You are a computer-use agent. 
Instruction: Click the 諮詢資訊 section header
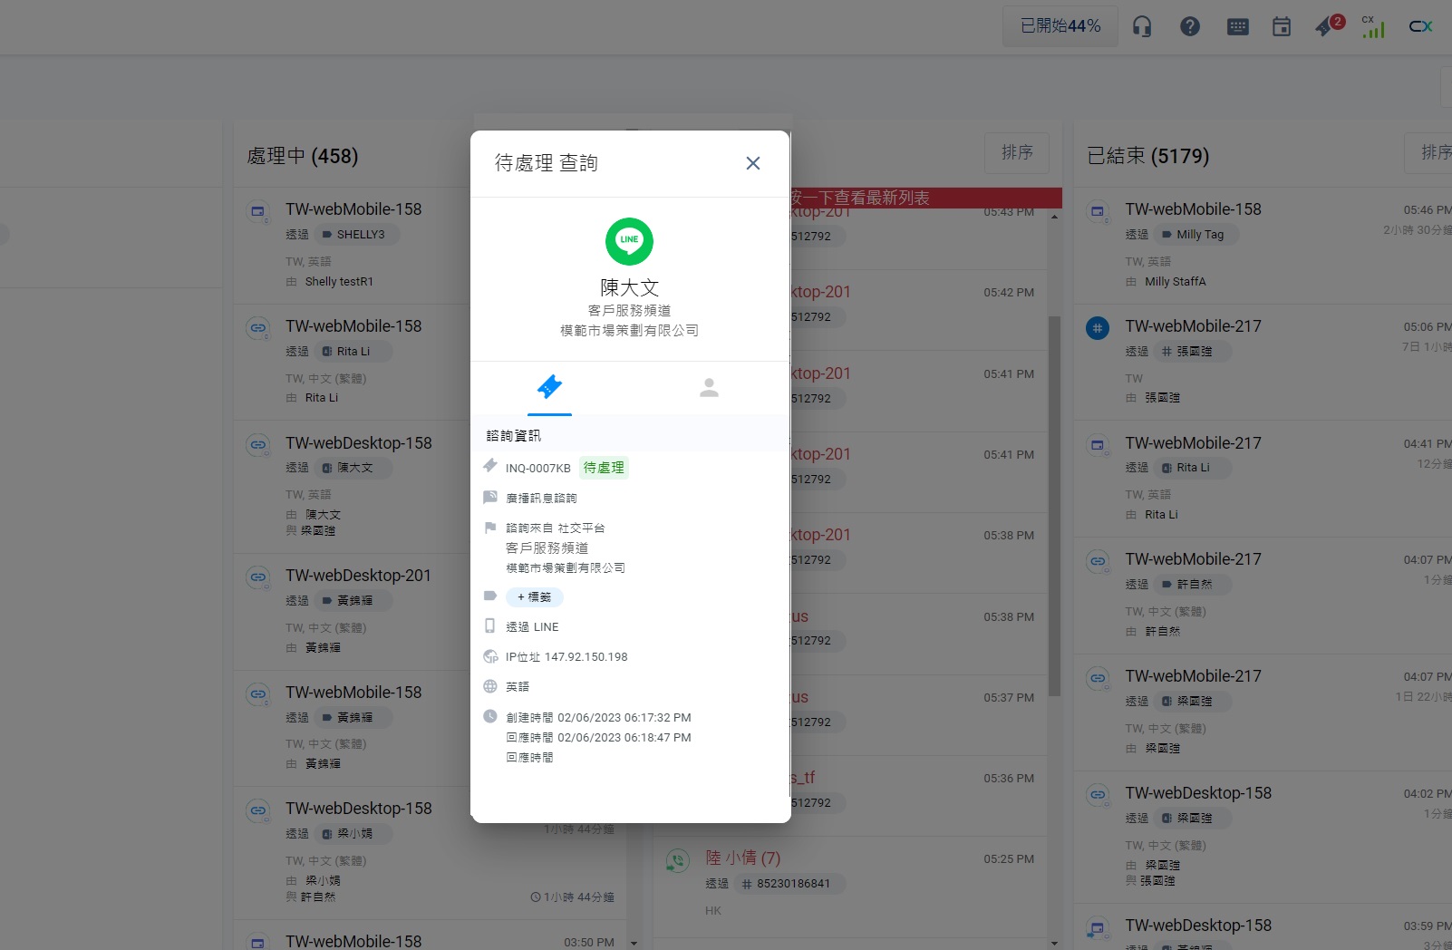pos(514,436)
